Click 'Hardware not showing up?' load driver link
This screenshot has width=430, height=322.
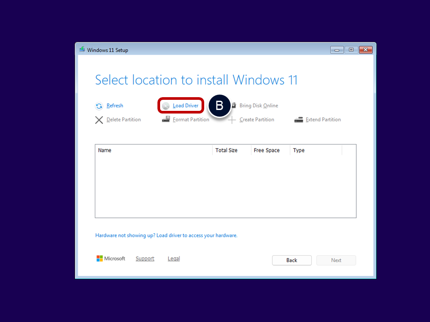[166, 235]
